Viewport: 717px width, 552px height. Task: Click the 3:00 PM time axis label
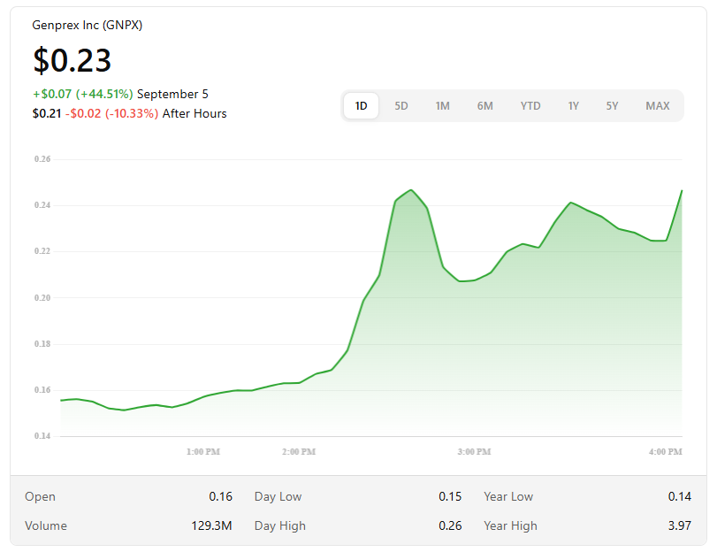[474, 451]
